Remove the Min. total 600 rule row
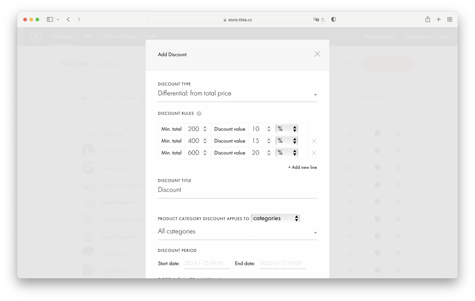The image size is (475, 301). click(314, 153)
